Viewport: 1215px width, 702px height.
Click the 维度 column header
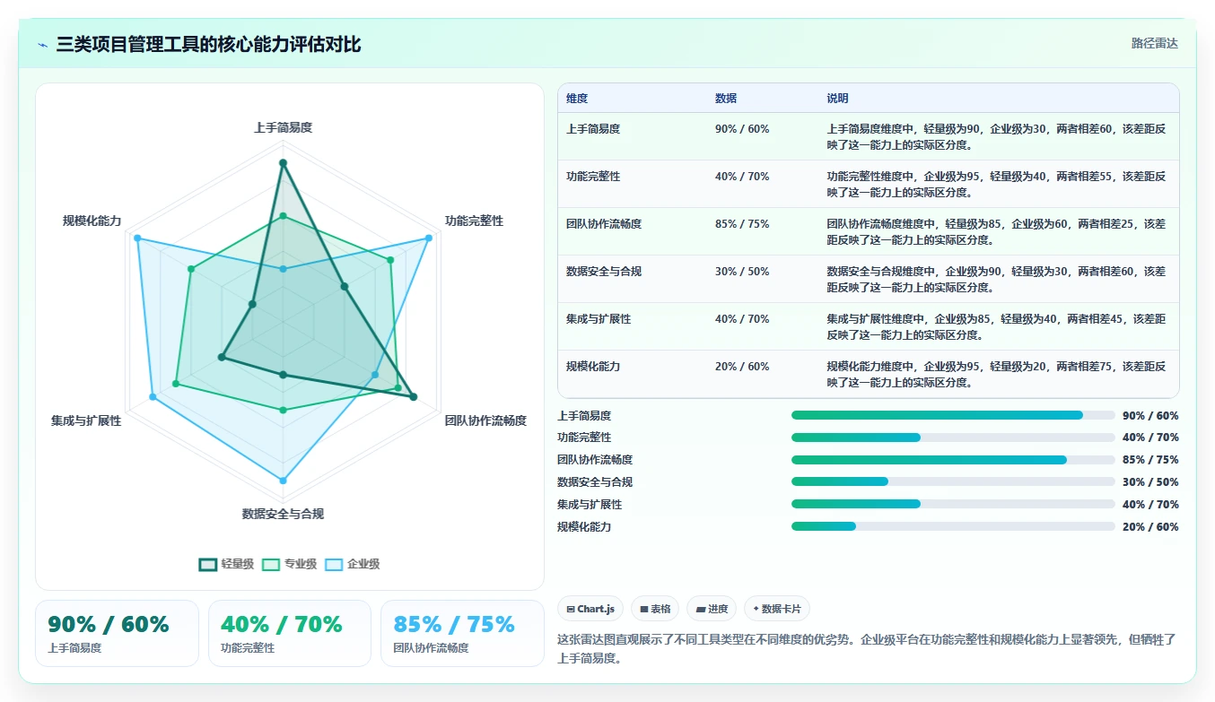pos(577,99)
